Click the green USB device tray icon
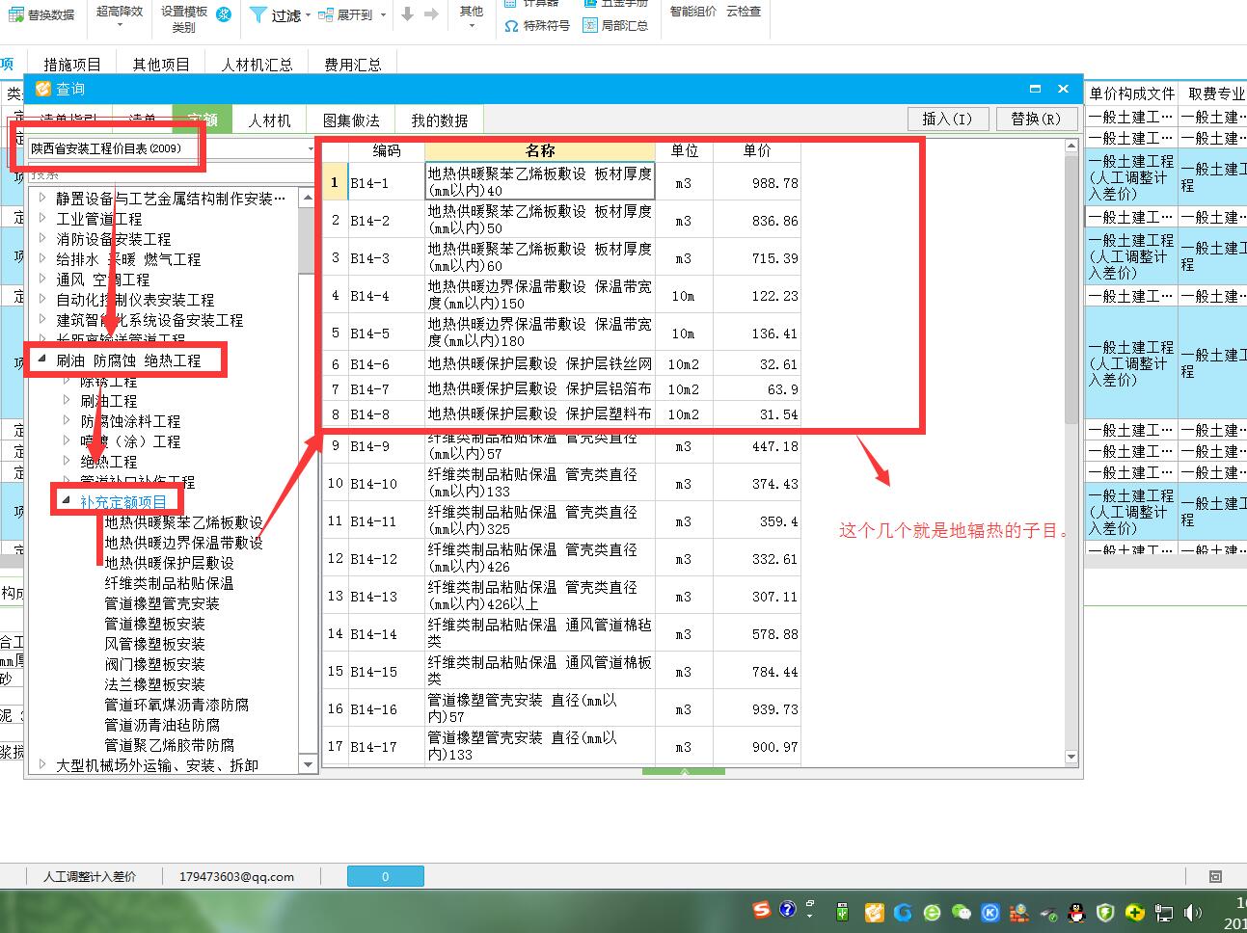The height and width of the screenshot is (933, 1247). tap(842, 911)
